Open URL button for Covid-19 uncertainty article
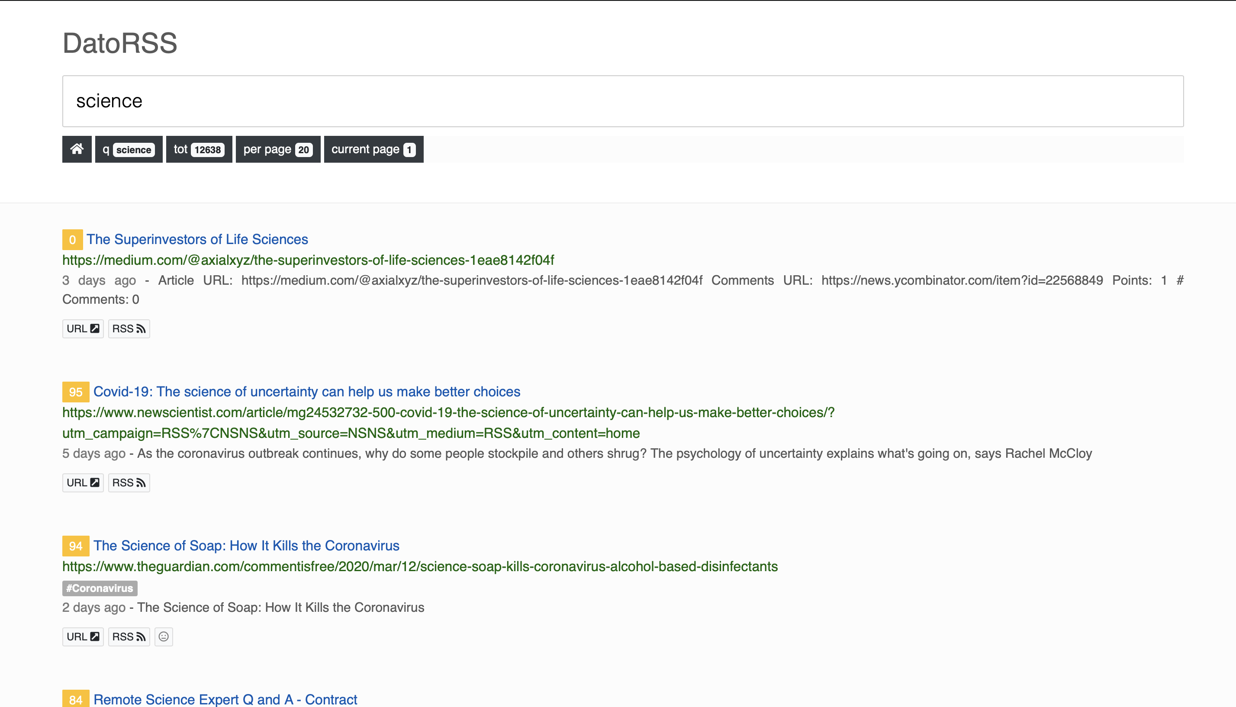Screen dimensions: 1236x707 point(83,483)
